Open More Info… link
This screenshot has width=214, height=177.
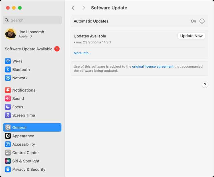point(82,53)
